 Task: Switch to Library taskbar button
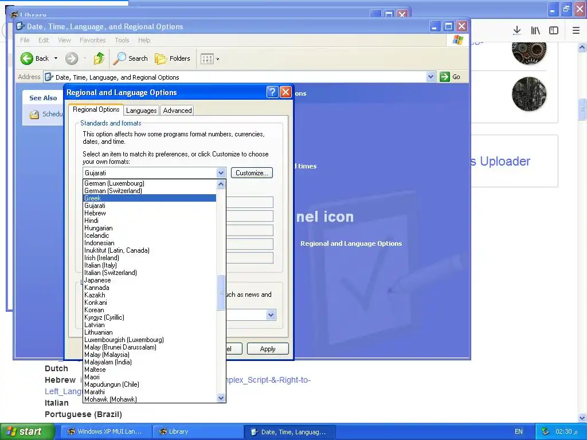click(198, 431)
